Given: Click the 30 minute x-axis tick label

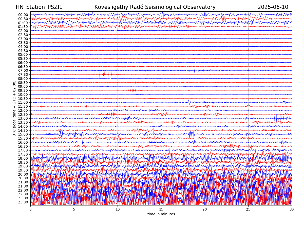Looking at the screenshot, I should [292, 210].
